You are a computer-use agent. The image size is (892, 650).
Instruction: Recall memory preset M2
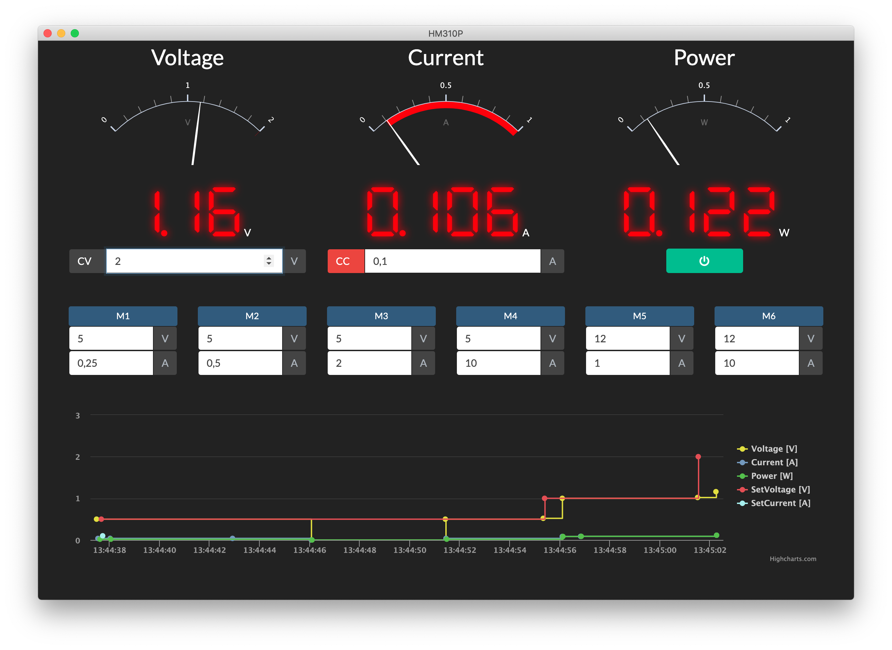click(252, 316)
